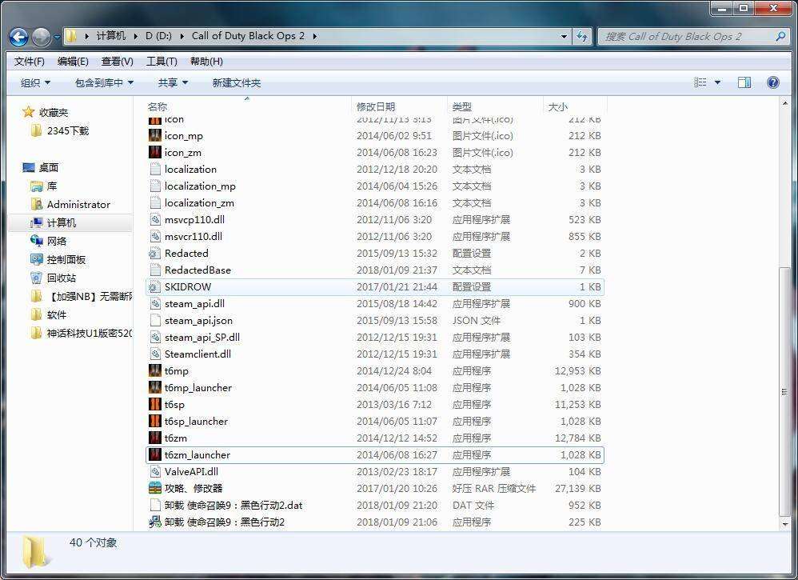This screenshot has height=580, width=798.
Task: Click the refresh icon beside address bar
Action: (581, 36)
